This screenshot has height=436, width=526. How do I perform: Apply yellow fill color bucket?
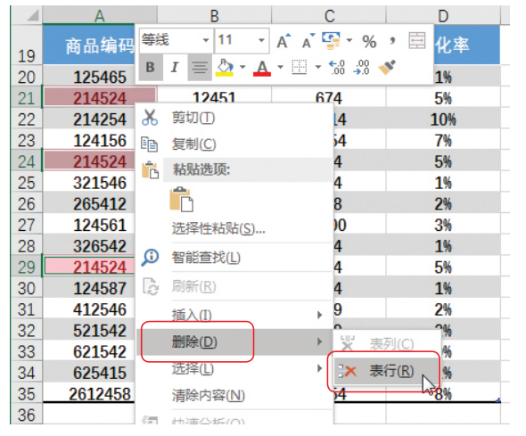click(225, 68)
